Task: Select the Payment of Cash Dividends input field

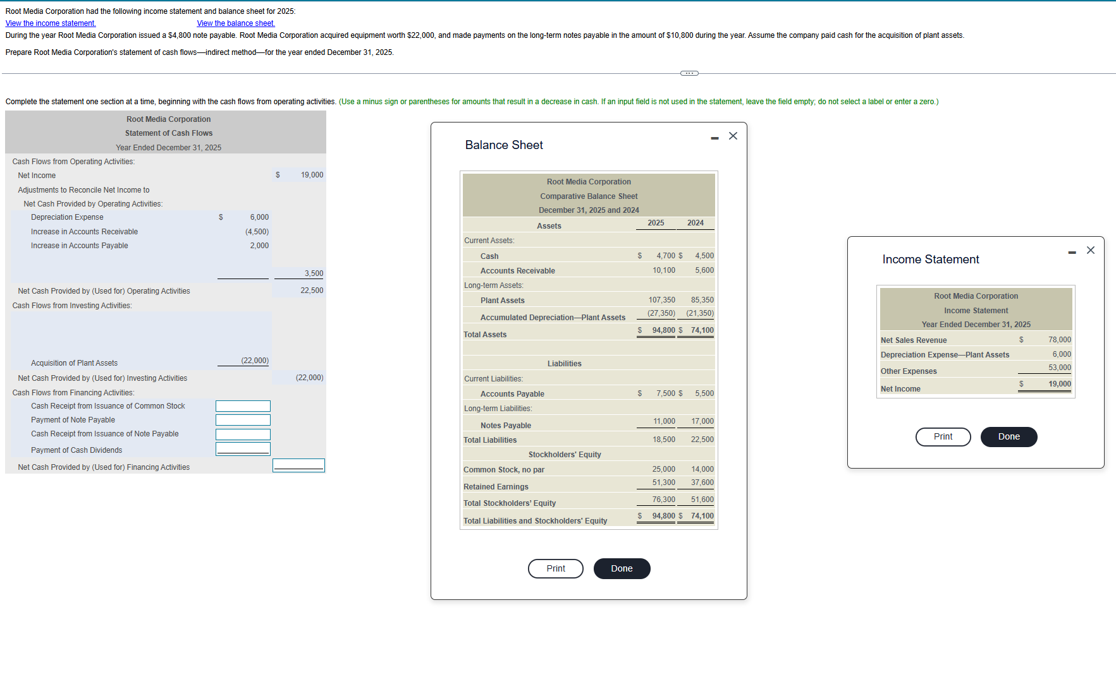Action: coord(243,448)
